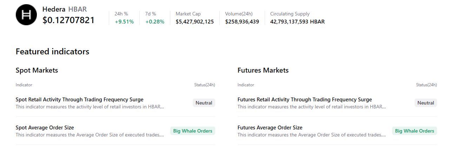Click the $0.12707821 price value

(x=68, y=20)
